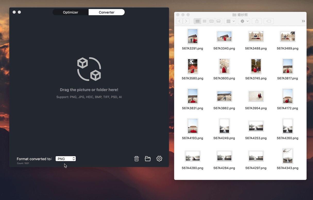This screenshot has width=313, height=200.
Task: Open the PNG format dropdown
Action: 66,159
